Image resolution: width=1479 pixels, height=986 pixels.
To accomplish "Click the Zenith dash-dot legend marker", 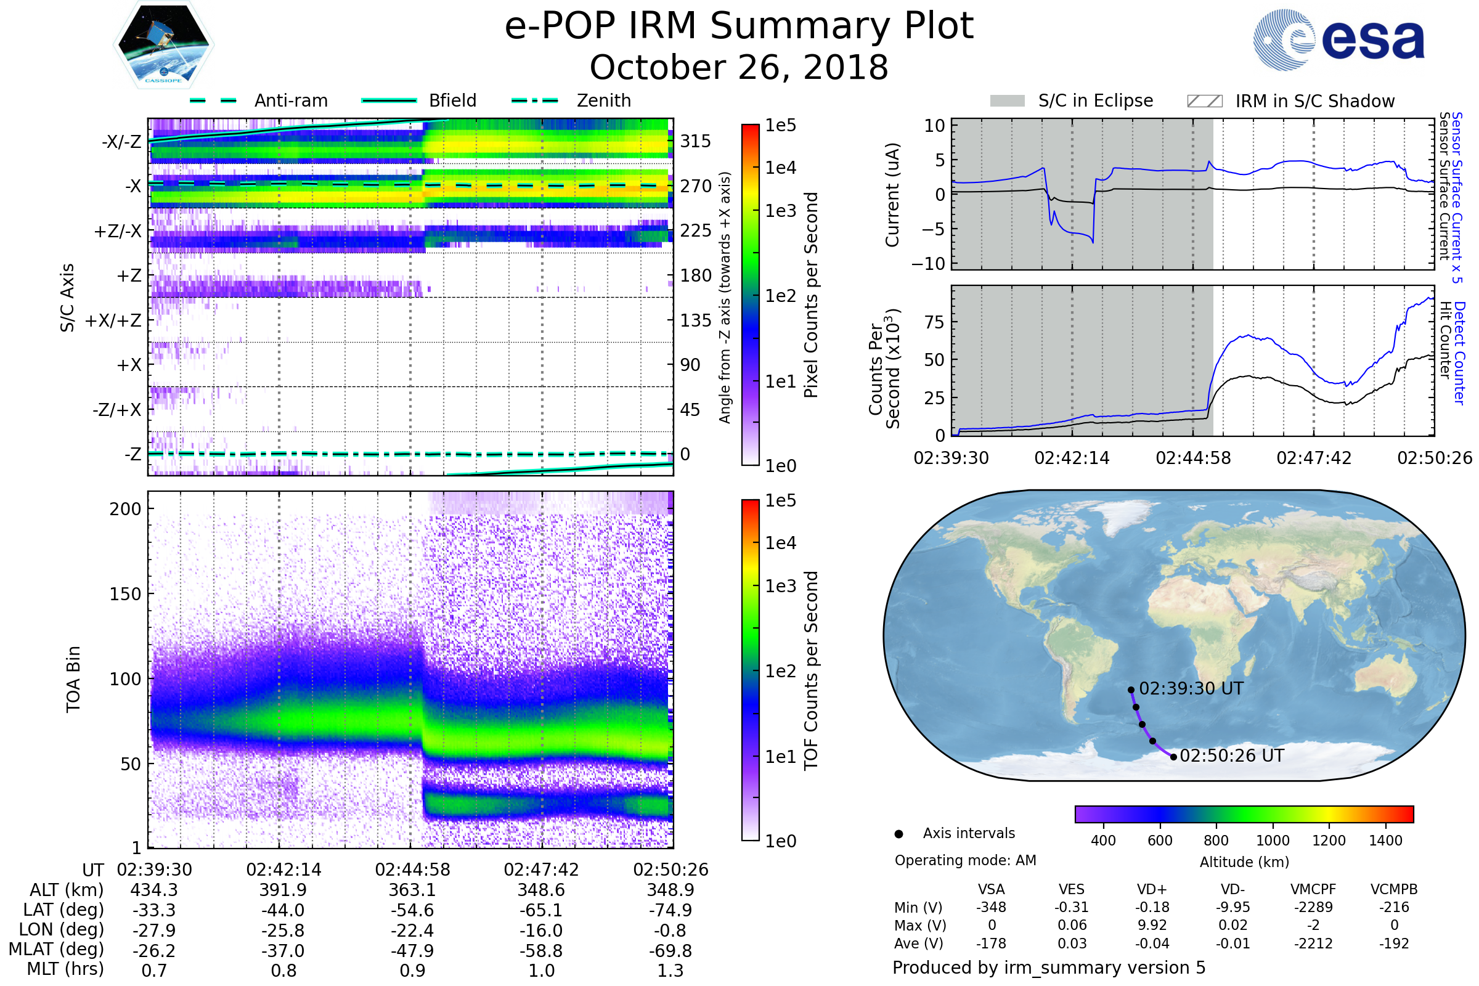I will (x=534, y=100).
